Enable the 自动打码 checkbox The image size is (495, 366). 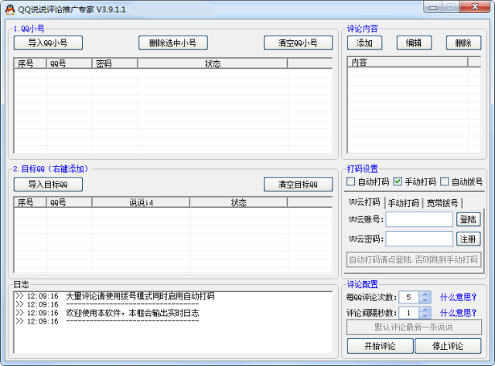point(350,181)
